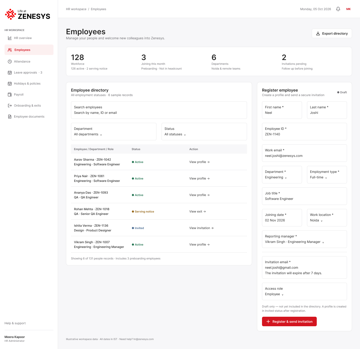Click 'Aarav Sharma · ZEN-1042' row text
The height and width of the screenshot is (349, 360).
(x=92, y=160)
